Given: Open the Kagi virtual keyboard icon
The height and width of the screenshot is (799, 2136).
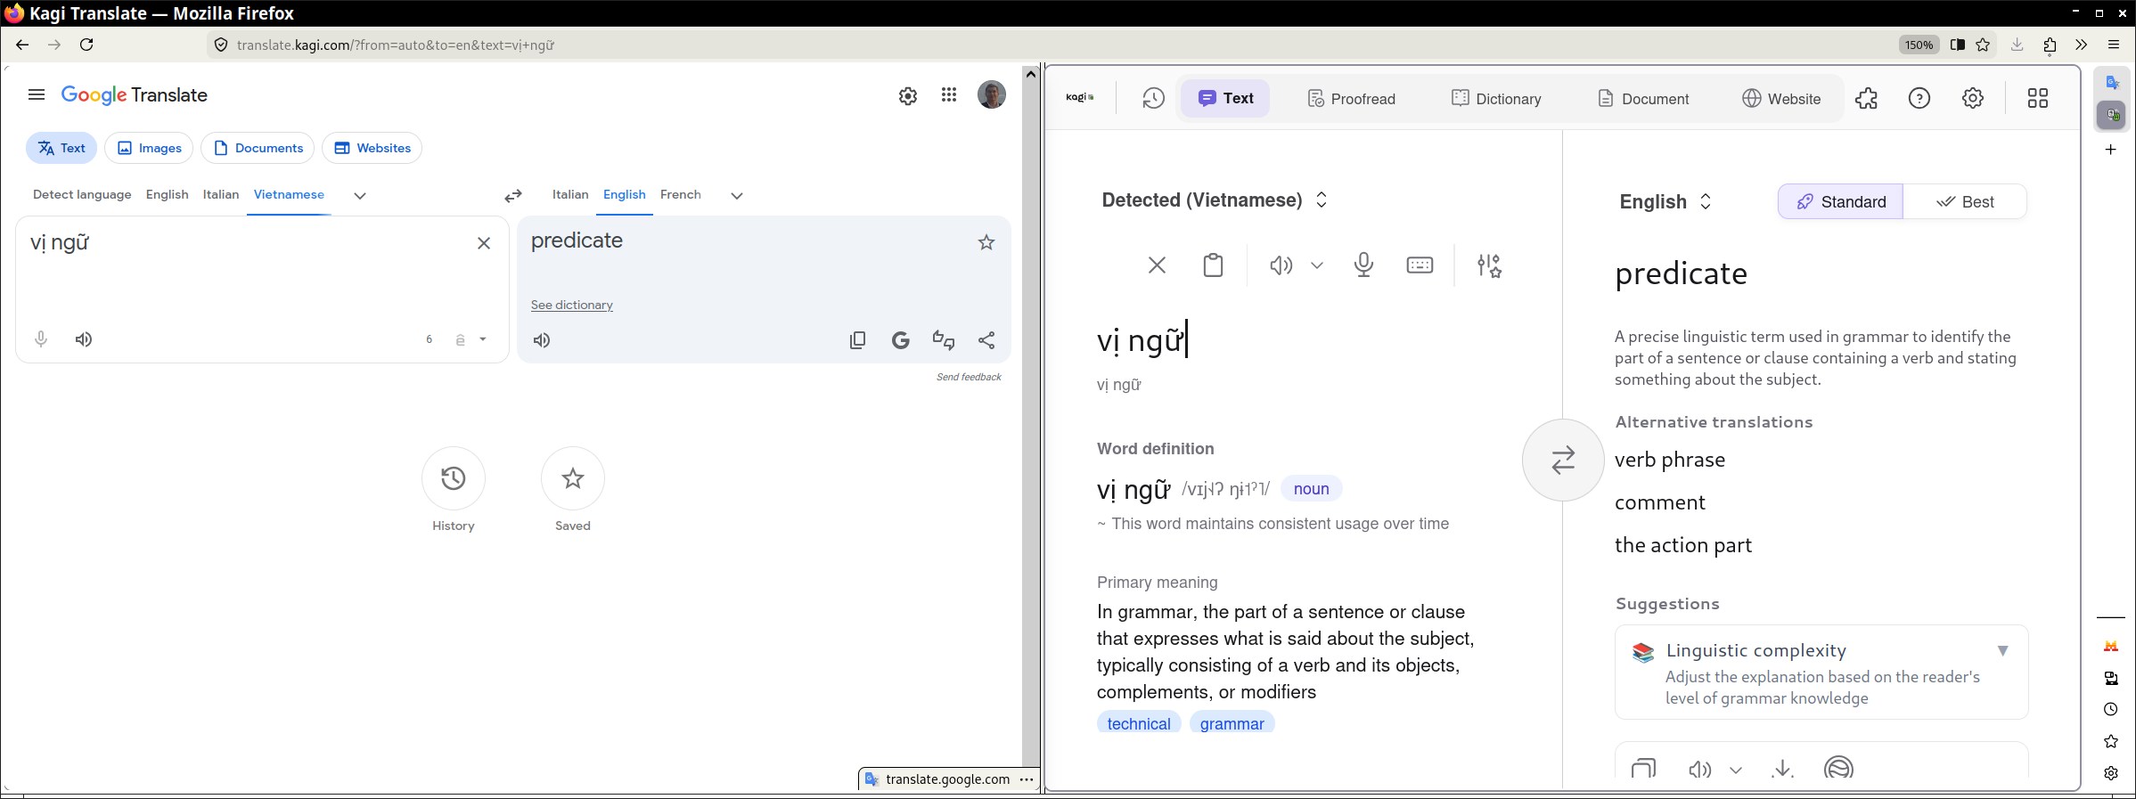Looking at the screenshot, I should [1419, 265].
